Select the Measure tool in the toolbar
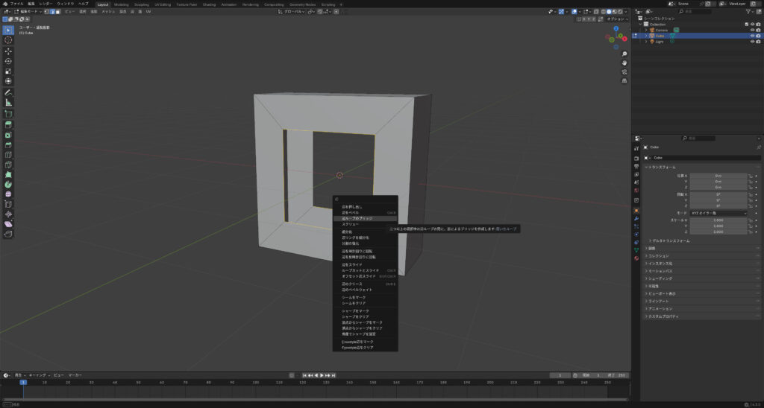 tap(8, 102)
